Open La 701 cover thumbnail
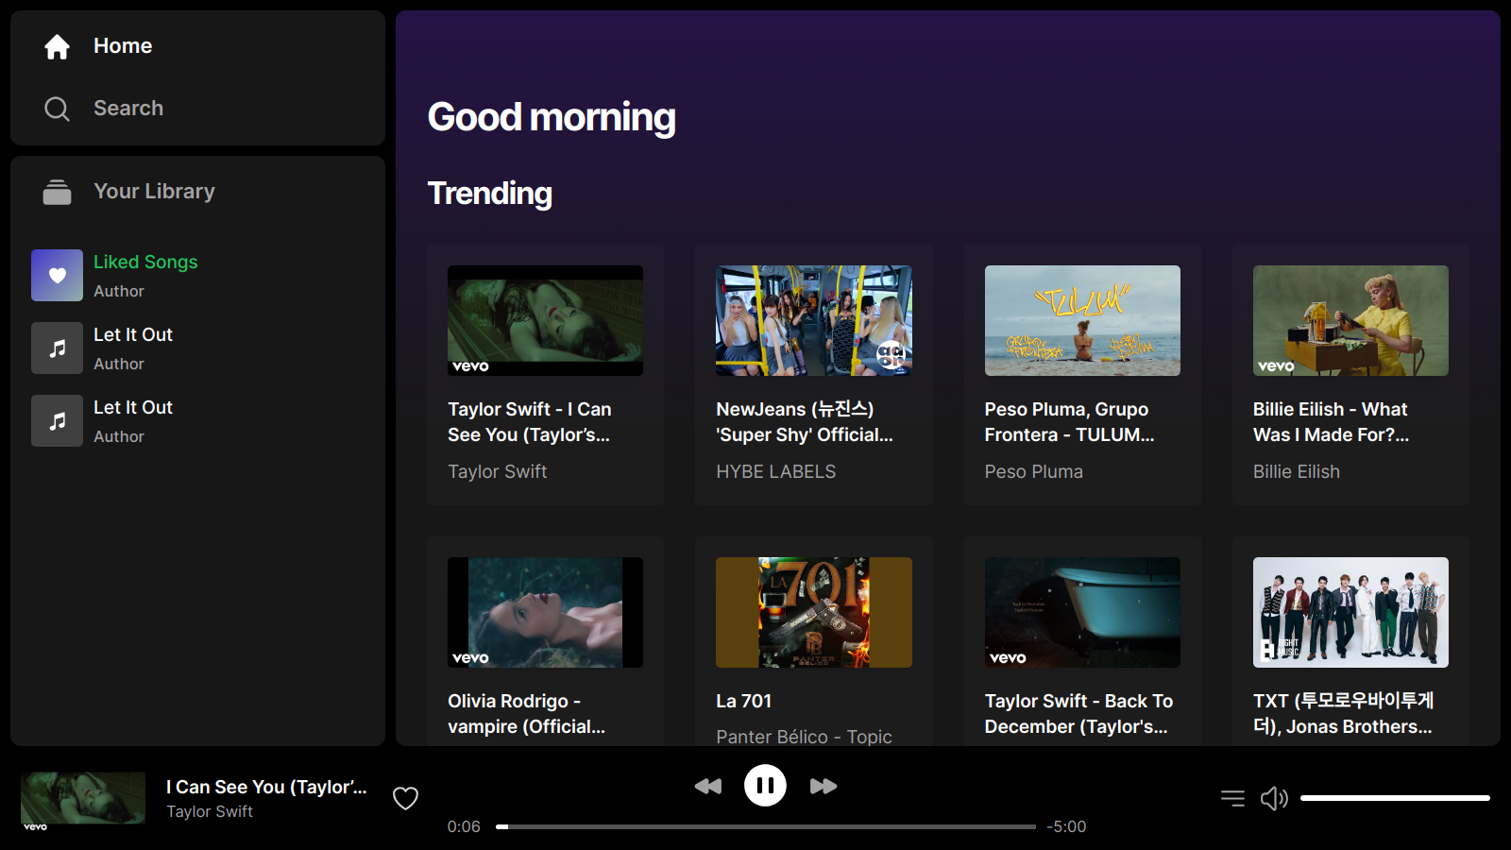The height and width of the screenshot is (850, 1511). click(x=813, y=612)
